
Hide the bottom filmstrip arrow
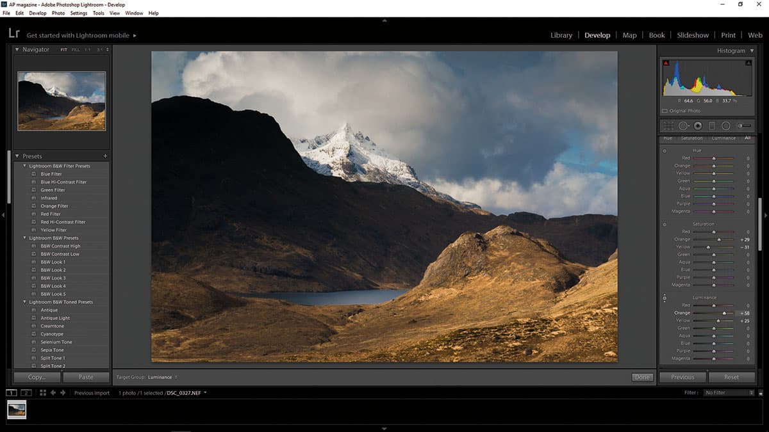[x=384, y=428]
